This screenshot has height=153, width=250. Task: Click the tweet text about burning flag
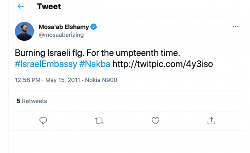click(97, 53)
